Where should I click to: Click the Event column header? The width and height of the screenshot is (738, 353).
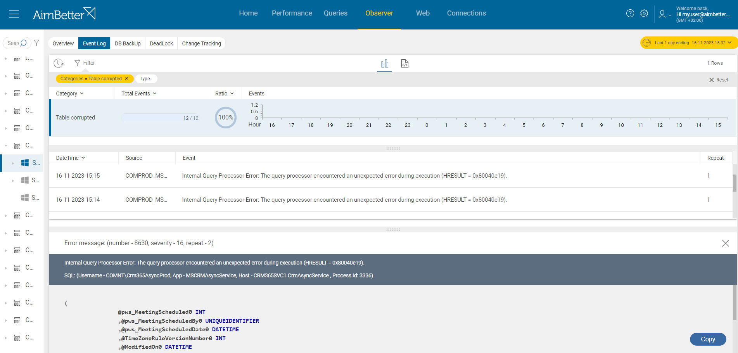(189, 158)
